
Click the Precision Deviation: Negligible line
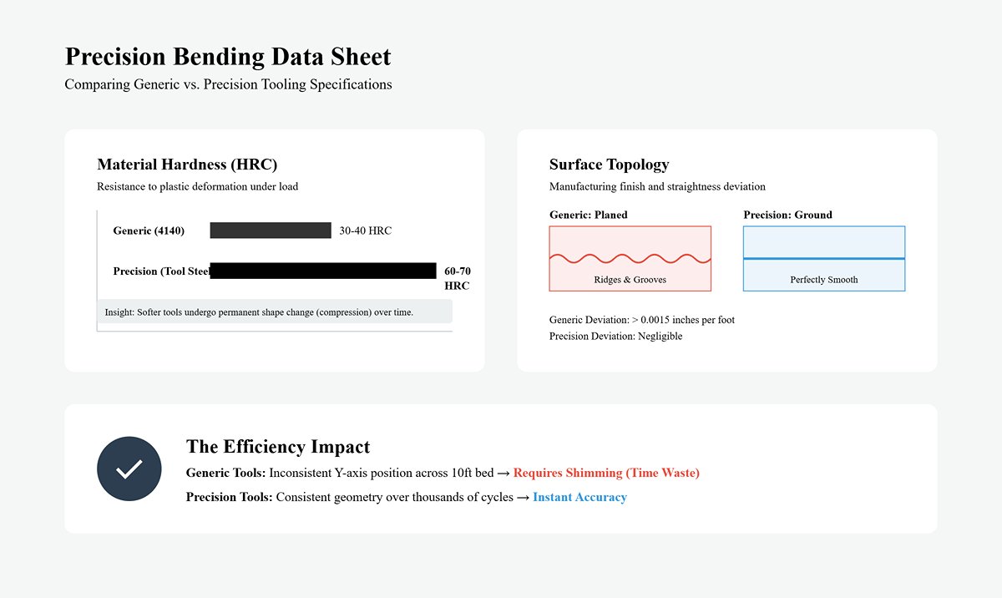615,336
